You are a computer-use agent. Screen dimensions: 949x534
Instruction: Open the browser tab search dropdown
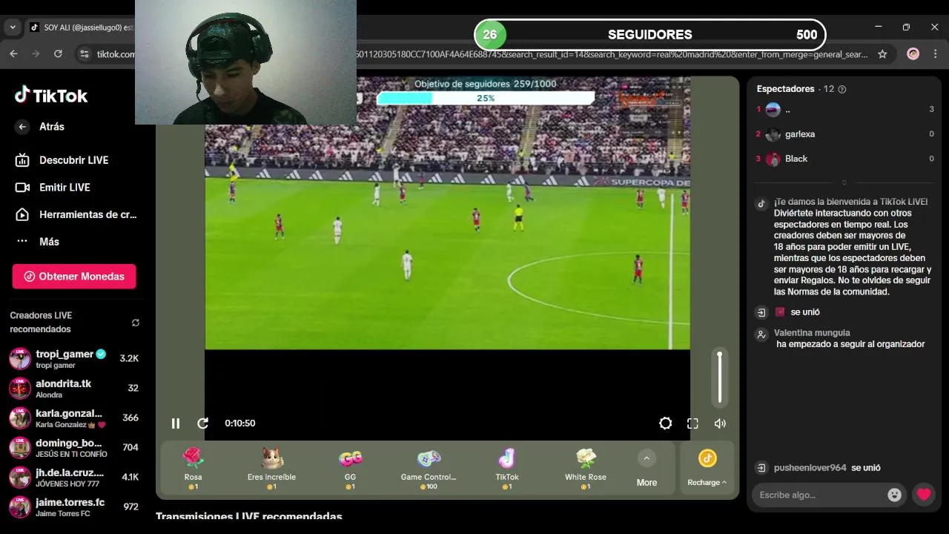pyautogui.click(x=13, y=27)
